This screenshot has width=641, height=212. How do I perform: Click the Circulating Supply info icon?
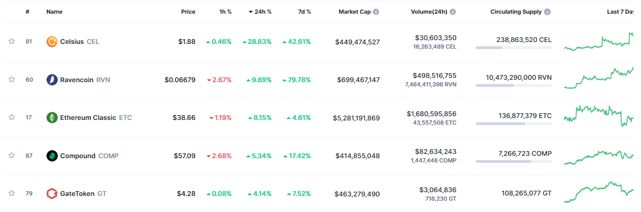click(548, 12)
